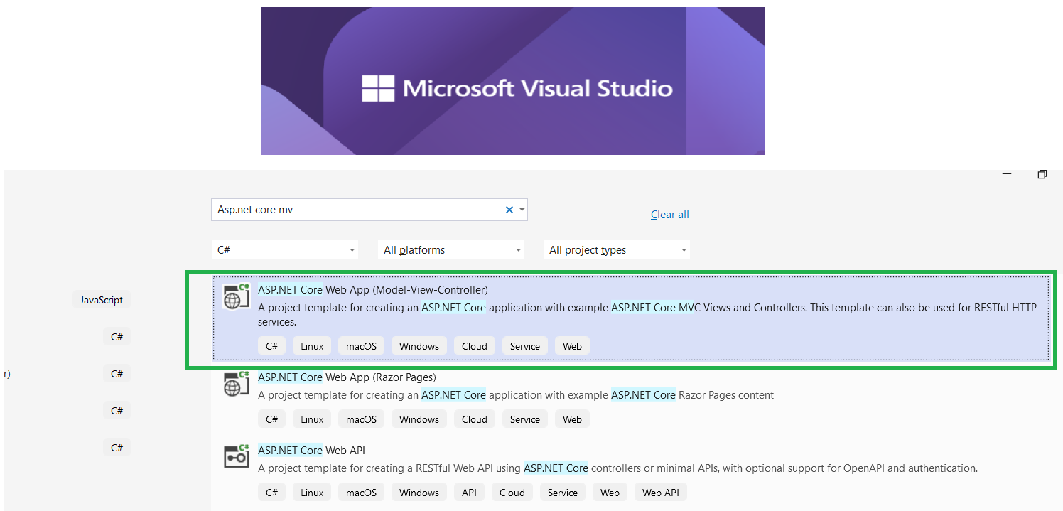The image size is (1063, 511).
Task: Select ASP.NET Core Web App (Model-View-Controller) template
Action: click(631, 318)
